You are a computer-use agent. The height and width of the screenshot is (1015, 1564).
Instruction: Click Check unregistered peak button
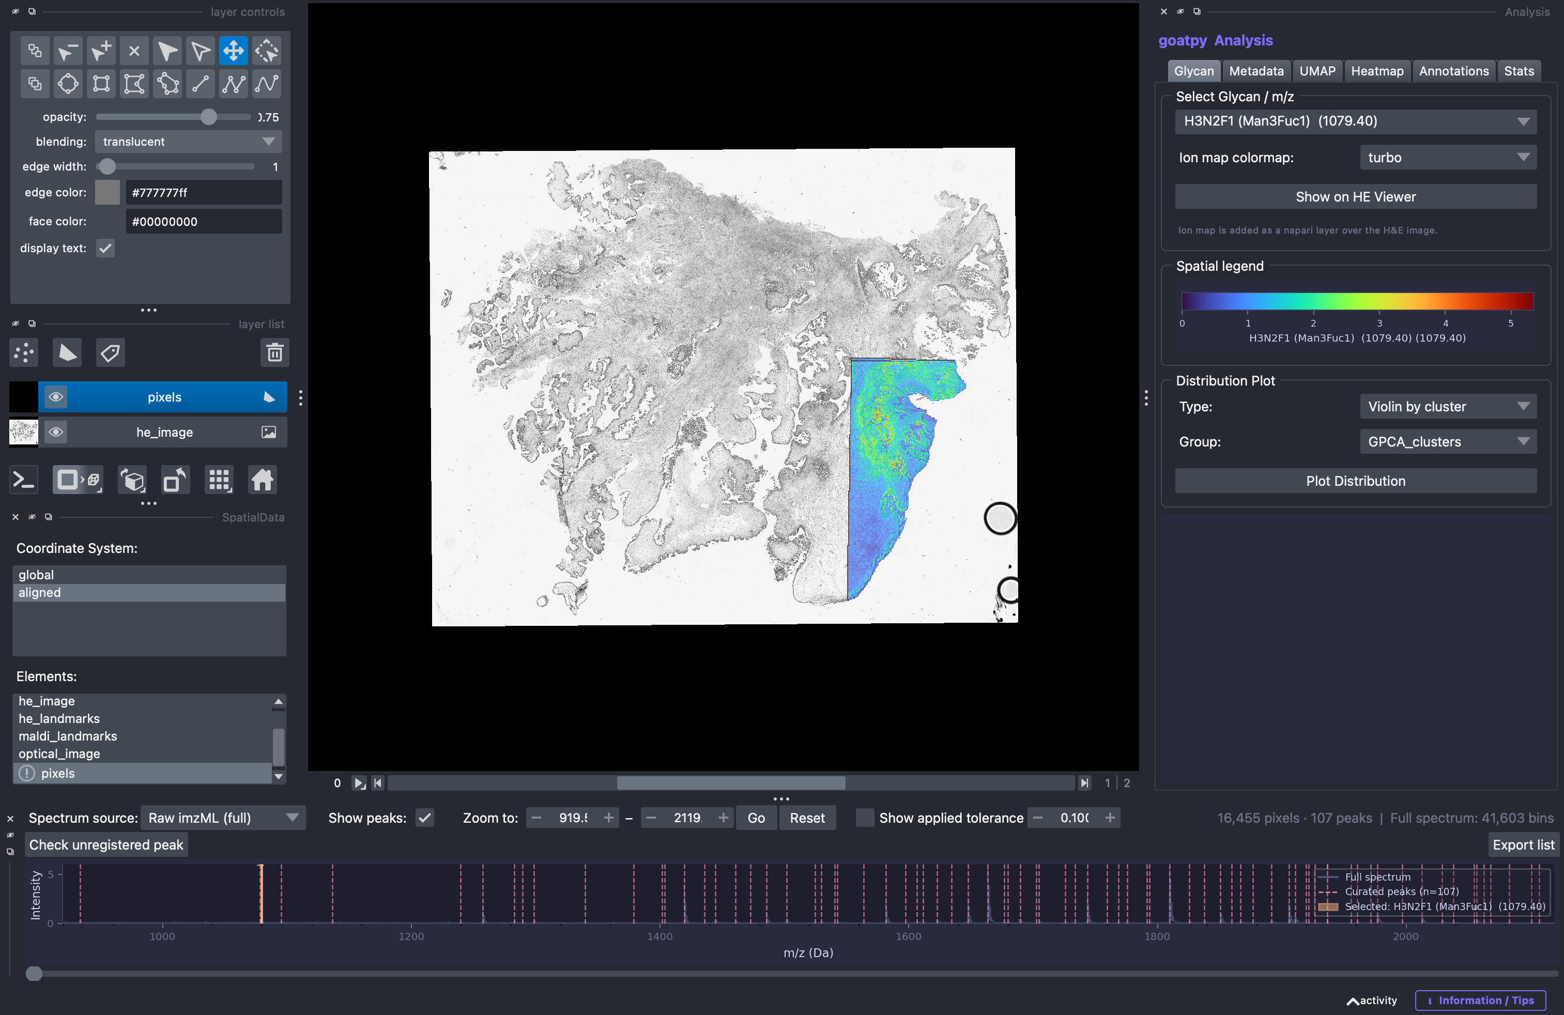pos(106,845)
